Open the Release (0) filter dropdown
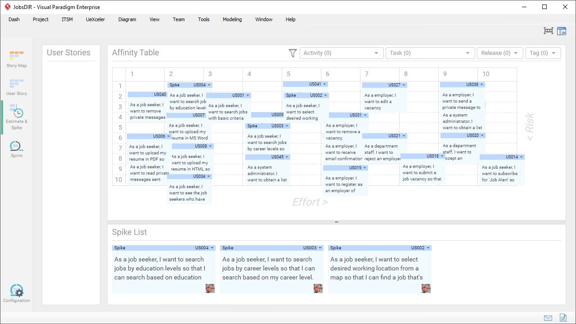Screen dimensions: 576x324 [500, 53]
